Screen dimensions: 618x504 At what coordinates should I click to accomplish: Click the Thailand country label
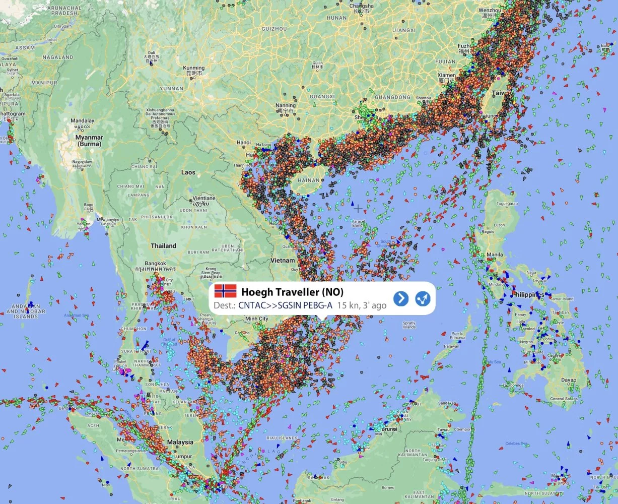point(164,246)
